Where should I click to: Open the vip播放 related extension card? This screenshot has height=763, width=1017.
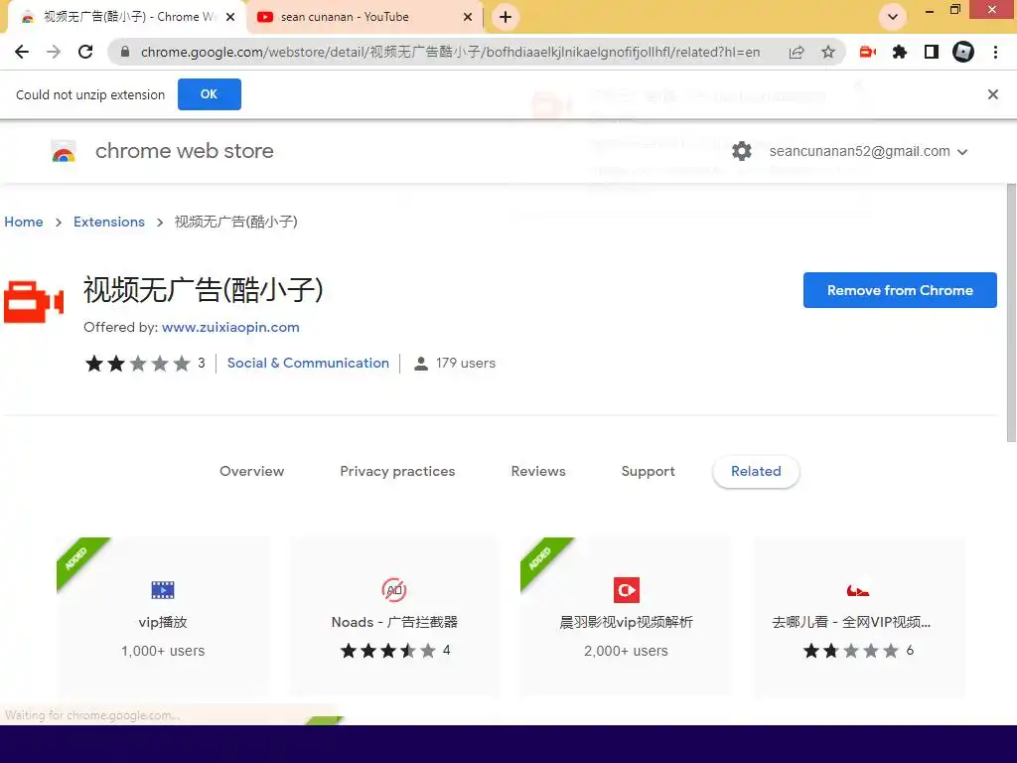point(163,616)
